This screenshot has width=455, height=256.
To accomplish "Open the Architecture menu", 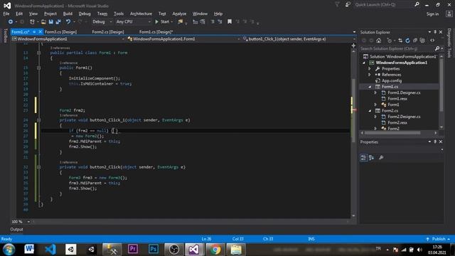I will click(x=141, y=14).
